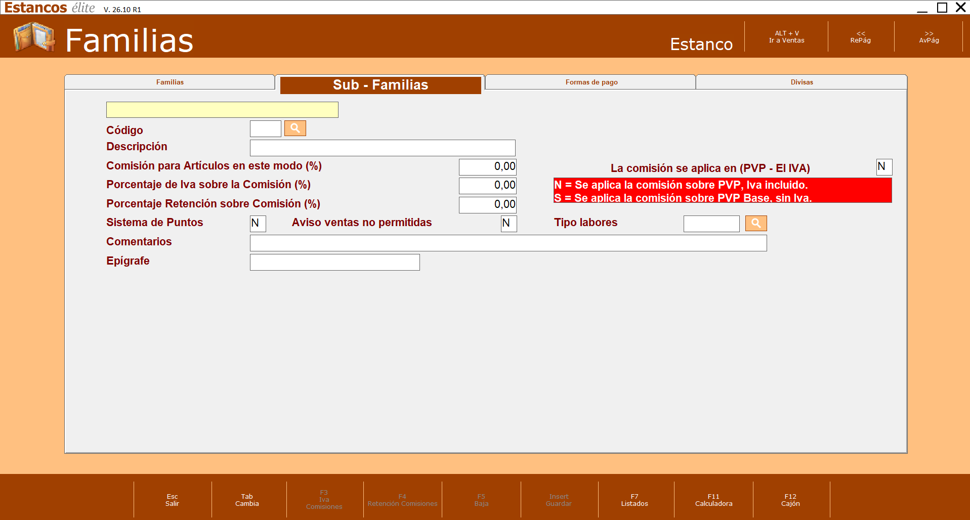Screen dimensions: 970x520
Task: Click the Porcentaje Retención sobre Comisión field
Action: pyautogui.click(x=488, y=205)
